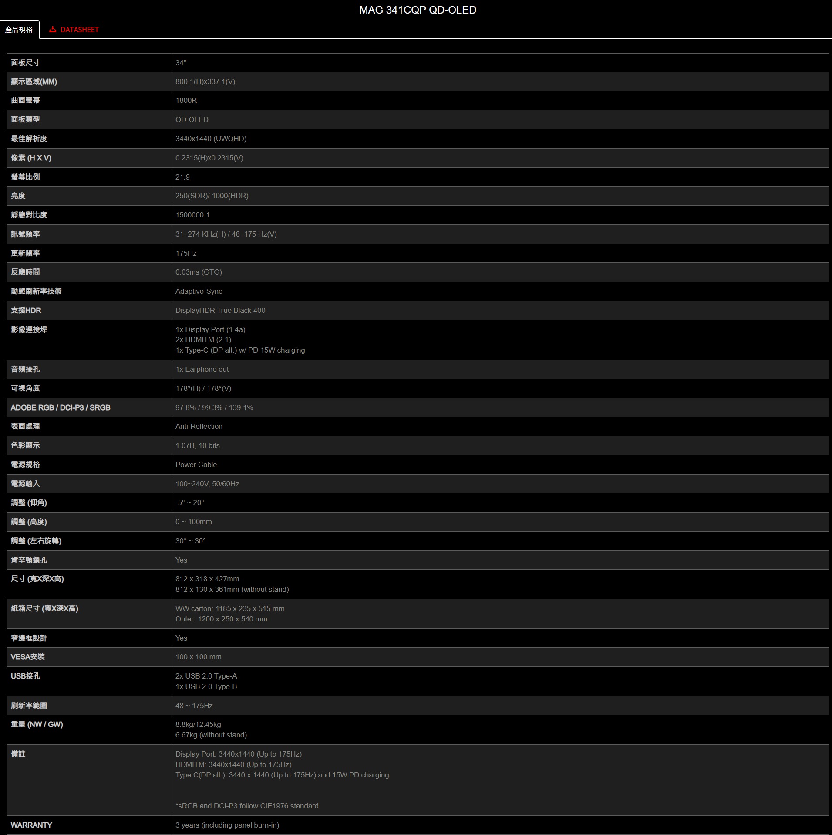Select the 最佳解析度 row label

pos(29,139)
